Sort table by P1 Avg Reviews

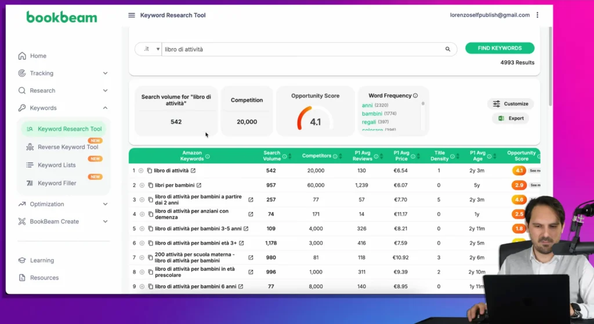tap(382, 156)
